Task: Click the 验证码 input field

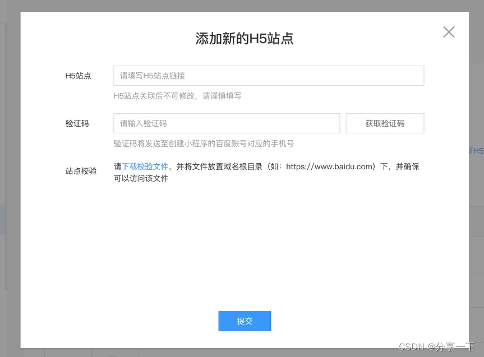Action: [227, 123]
